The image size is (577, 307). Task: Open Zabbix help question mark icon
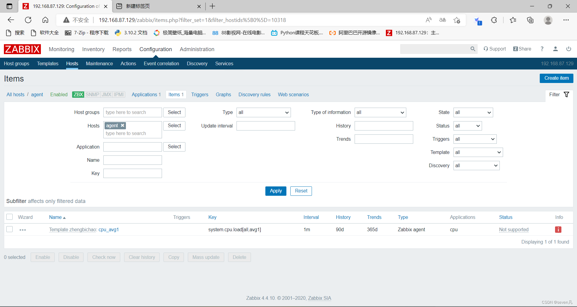(x=542, y=49)
